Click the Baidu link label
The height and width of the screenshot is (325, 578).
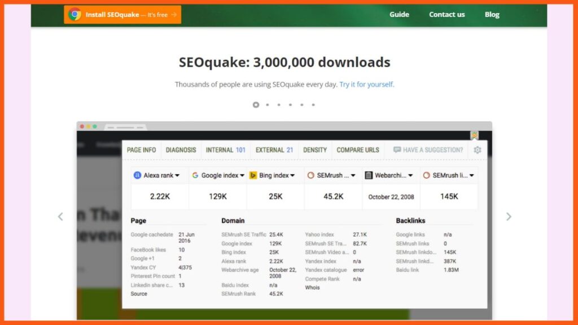click(408, 270)
